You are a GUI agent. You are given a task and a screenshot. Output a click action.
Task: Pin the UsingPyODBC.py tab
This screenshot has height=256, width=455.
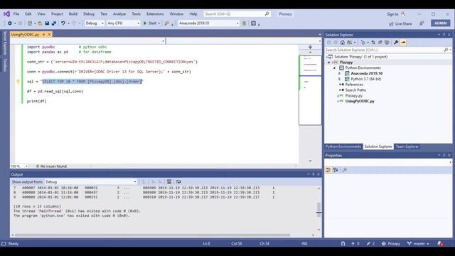44,35
